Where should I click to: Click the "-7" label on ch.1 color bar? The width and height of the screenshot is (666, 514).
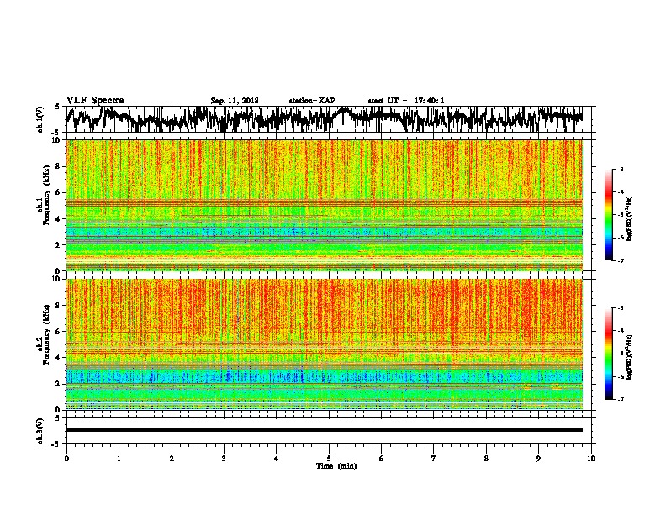click(x=620, y=260)
